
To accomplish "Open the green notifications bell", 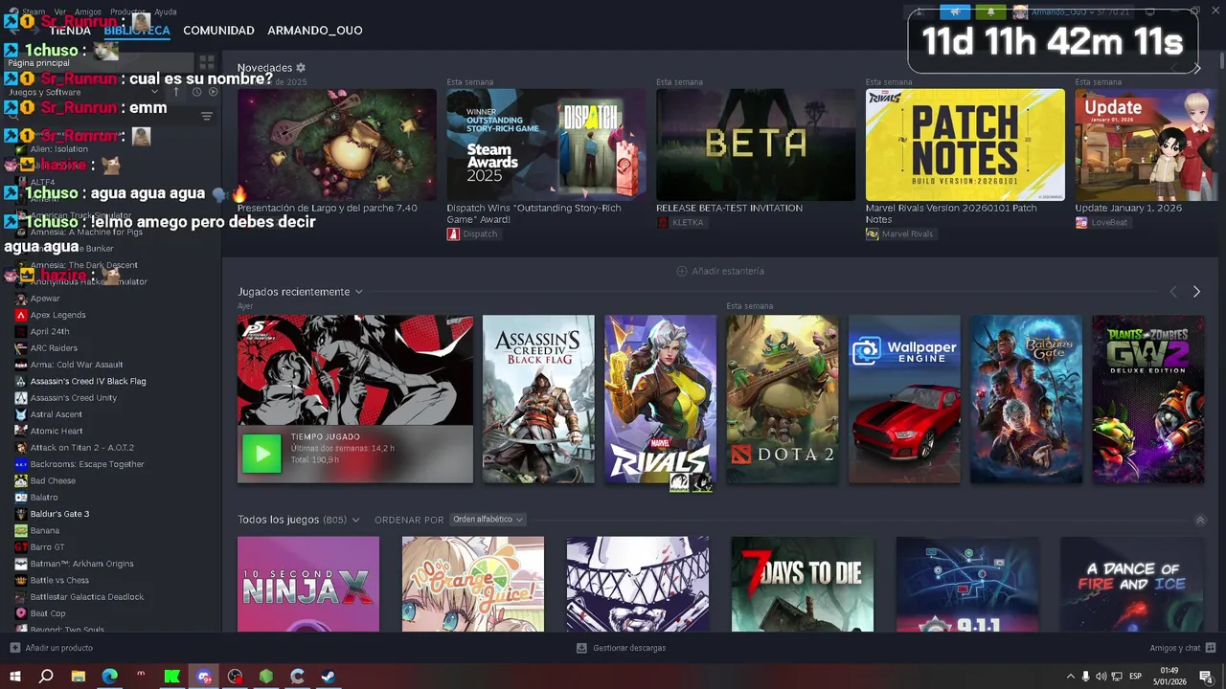I will [990, 11].
